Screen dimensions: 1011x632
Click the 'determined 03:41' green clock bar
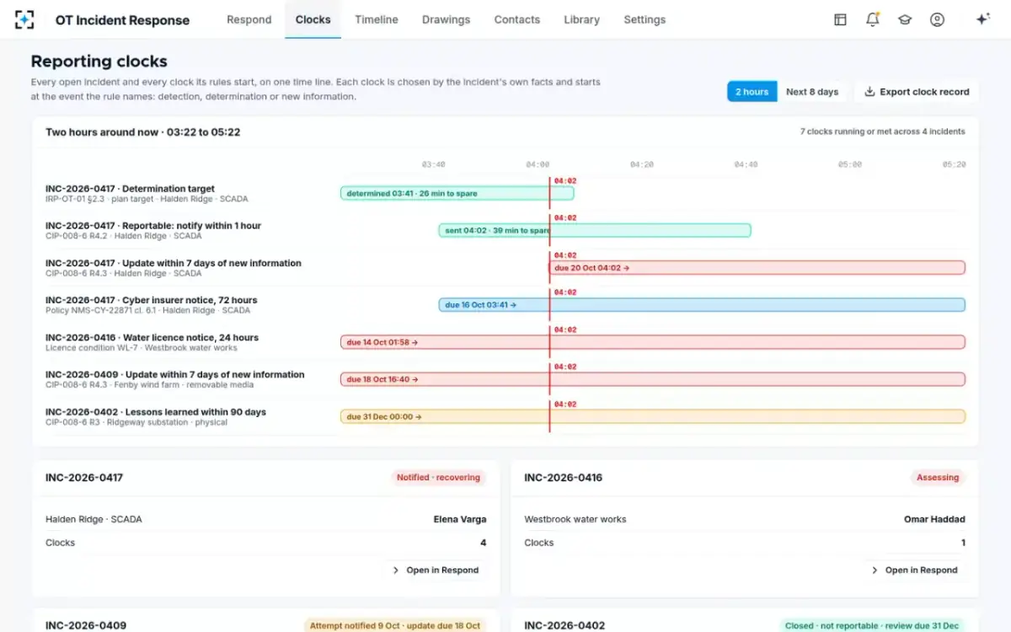point(457,194)
